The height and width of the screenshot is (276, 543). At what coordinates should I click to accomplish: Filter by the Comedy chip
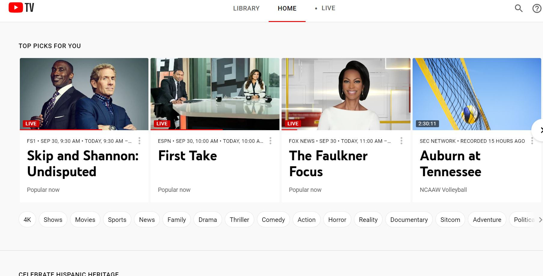[x=273, y=219]
